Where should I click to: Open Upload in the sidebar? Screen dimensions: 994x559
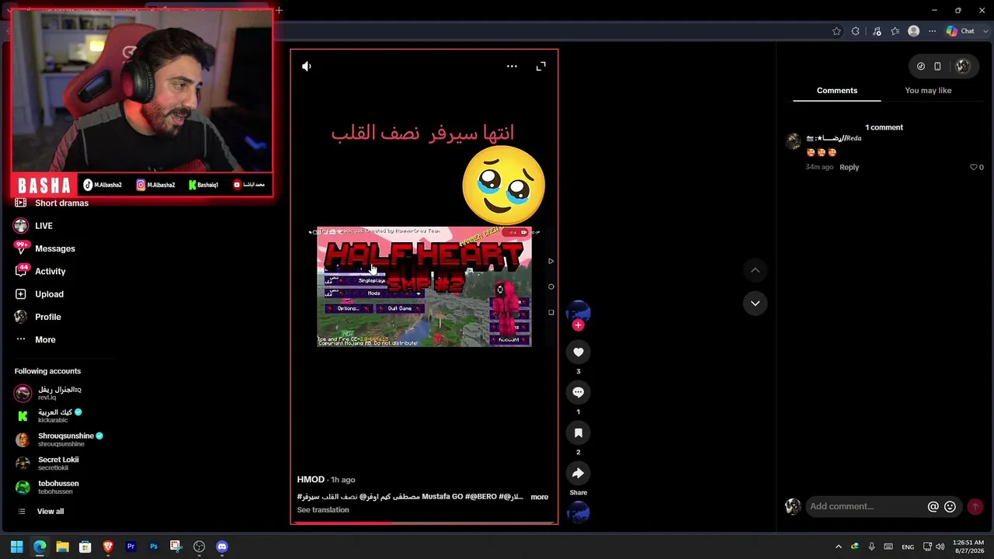point(49,294)
